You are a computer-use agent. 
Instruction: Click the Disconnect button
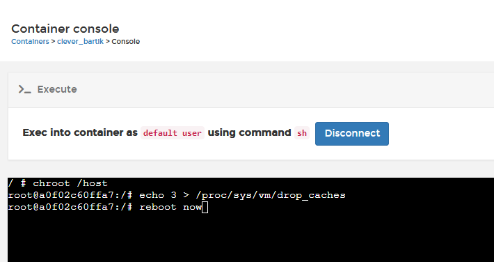[x=352, y=134]
